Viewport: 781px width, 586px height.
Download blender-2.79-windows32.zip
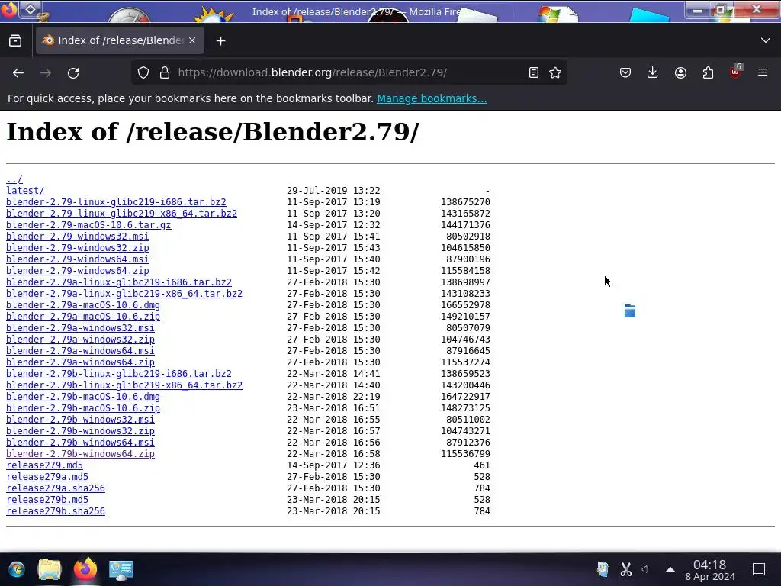pos(77,248)
